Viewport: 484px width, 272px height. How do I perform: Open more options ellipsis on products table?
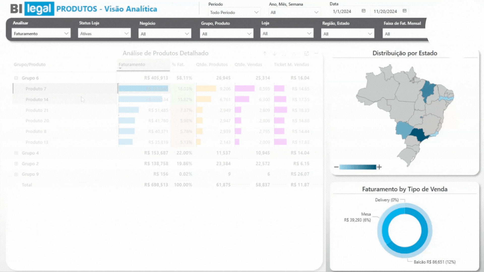(316, 53)
